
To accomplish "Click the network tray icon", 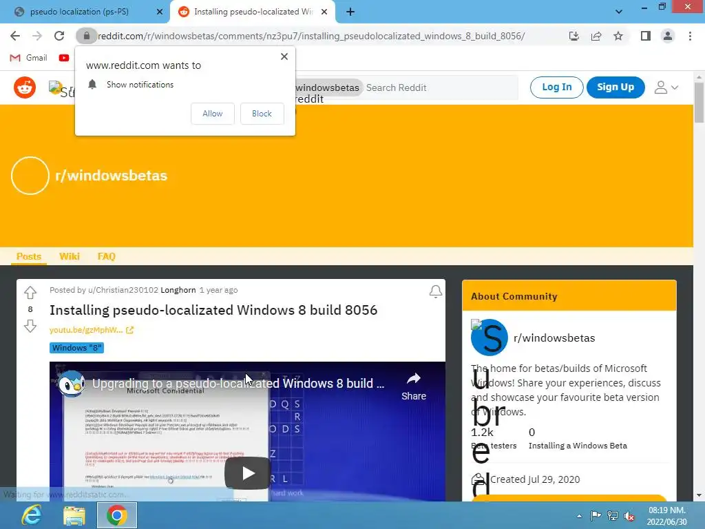I will 612,515.
